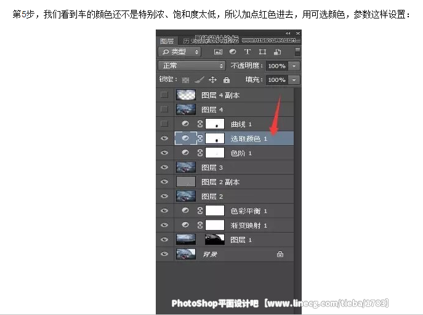Screen dimensions: 423x315
Task: Select layer name 选取颜色 1
Action: pyautogui.click(x=249, y=138)
